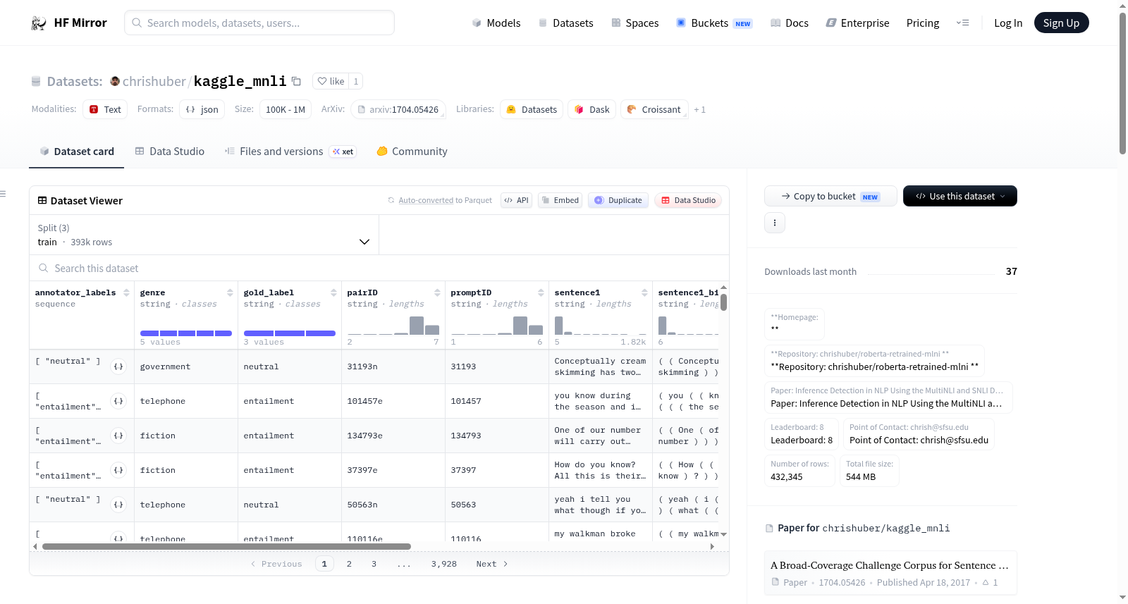Click the Log In link
The image size is (1128, 604).
(x=1008, y=23)
